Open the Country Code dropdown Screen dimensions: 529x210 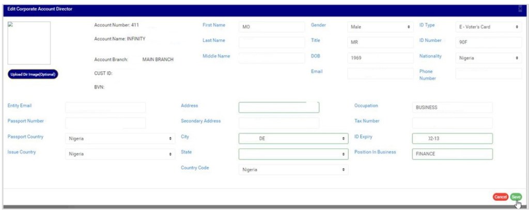click(x=293, y=170)
